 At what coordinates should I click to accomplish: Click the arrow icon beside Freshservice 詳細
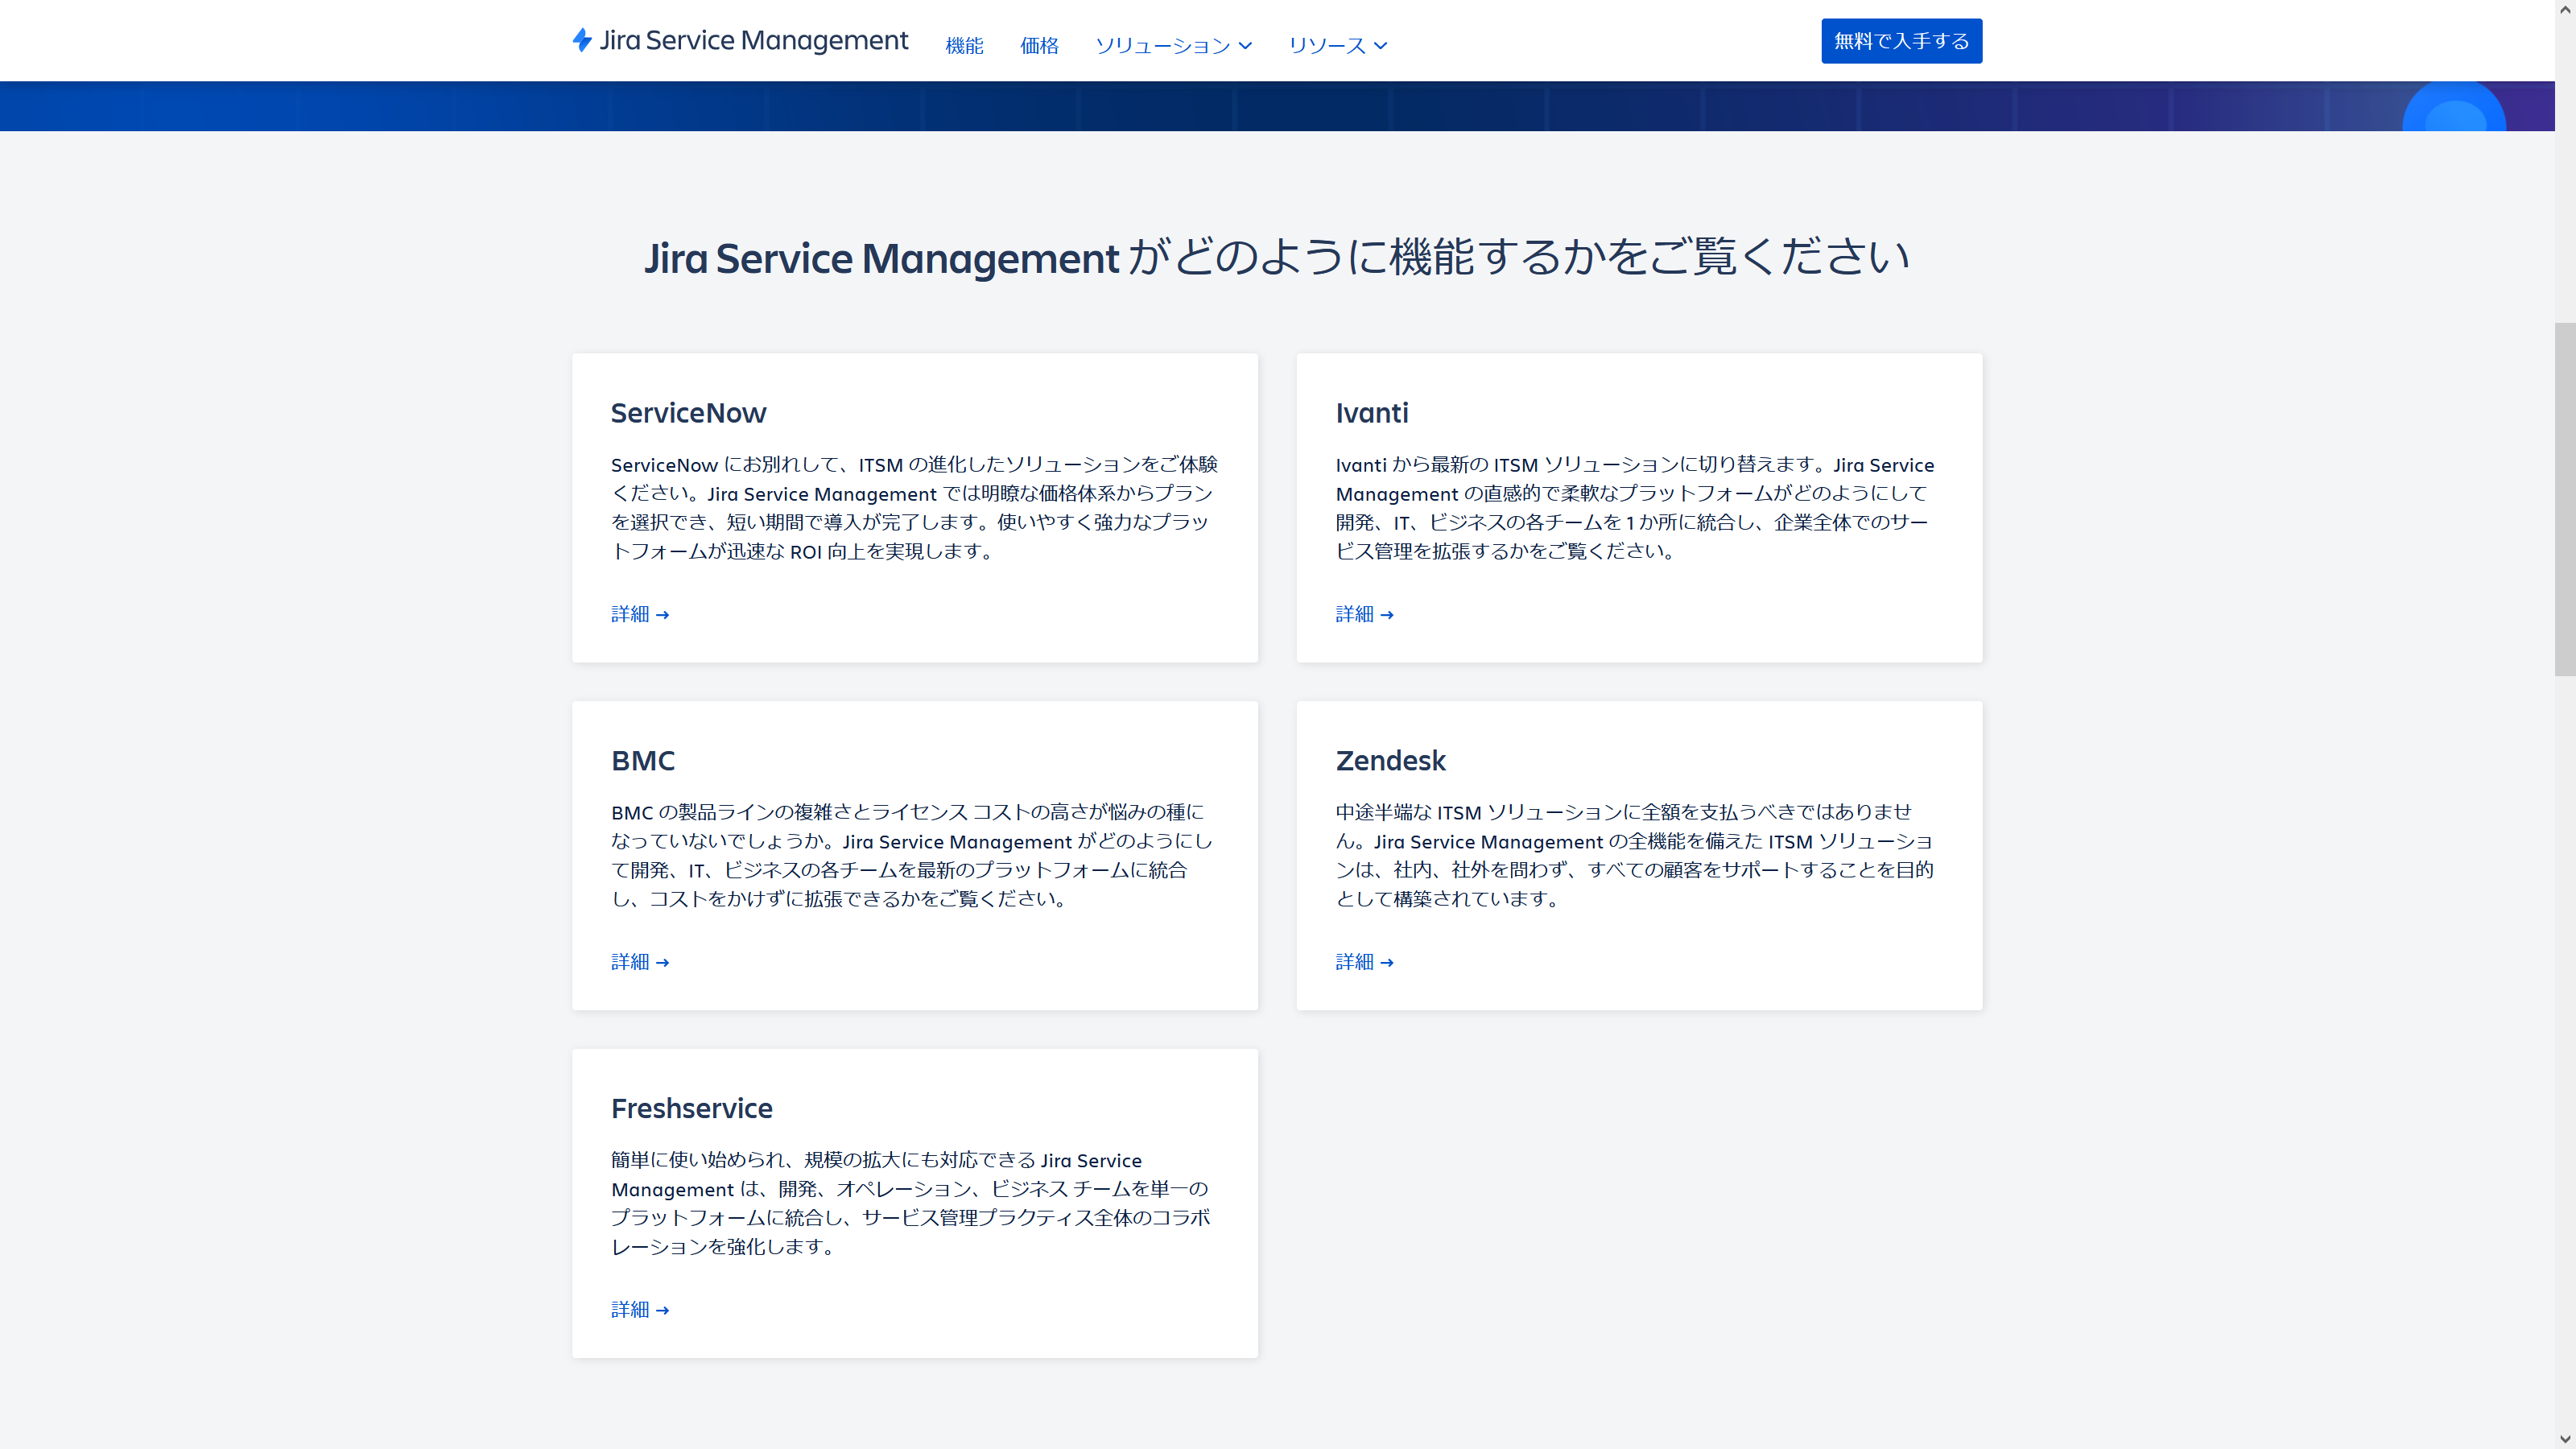pyautogui.click(x=662, y=1311)
